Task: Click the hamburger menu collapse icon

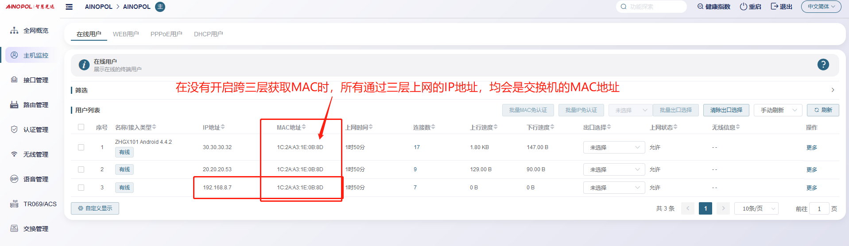Action: tap(69, 7)
